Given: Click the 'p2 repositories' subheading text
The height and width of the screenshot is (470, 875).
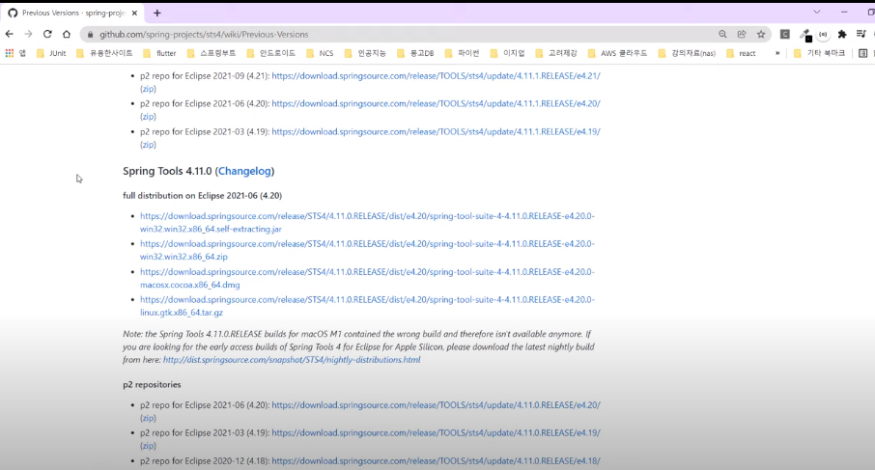Looking at the screenshot, I should [x=152, y=385].
